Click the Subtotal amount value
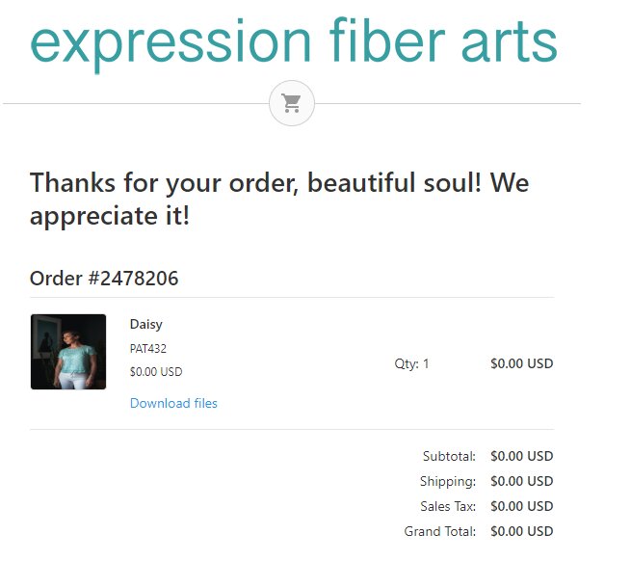 pyautogui.click(x=521, y=456)
